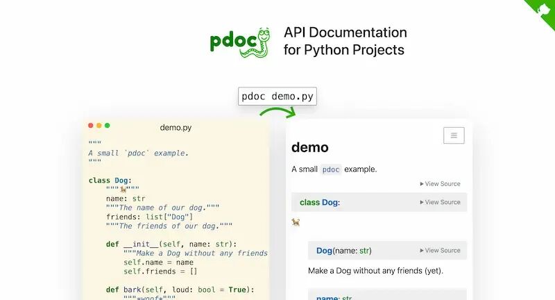Image resolution: width=555 pixels, height=300 pixels.
Task: Click the 'pdoc demo.py' command box
Action: coord(277,97)
